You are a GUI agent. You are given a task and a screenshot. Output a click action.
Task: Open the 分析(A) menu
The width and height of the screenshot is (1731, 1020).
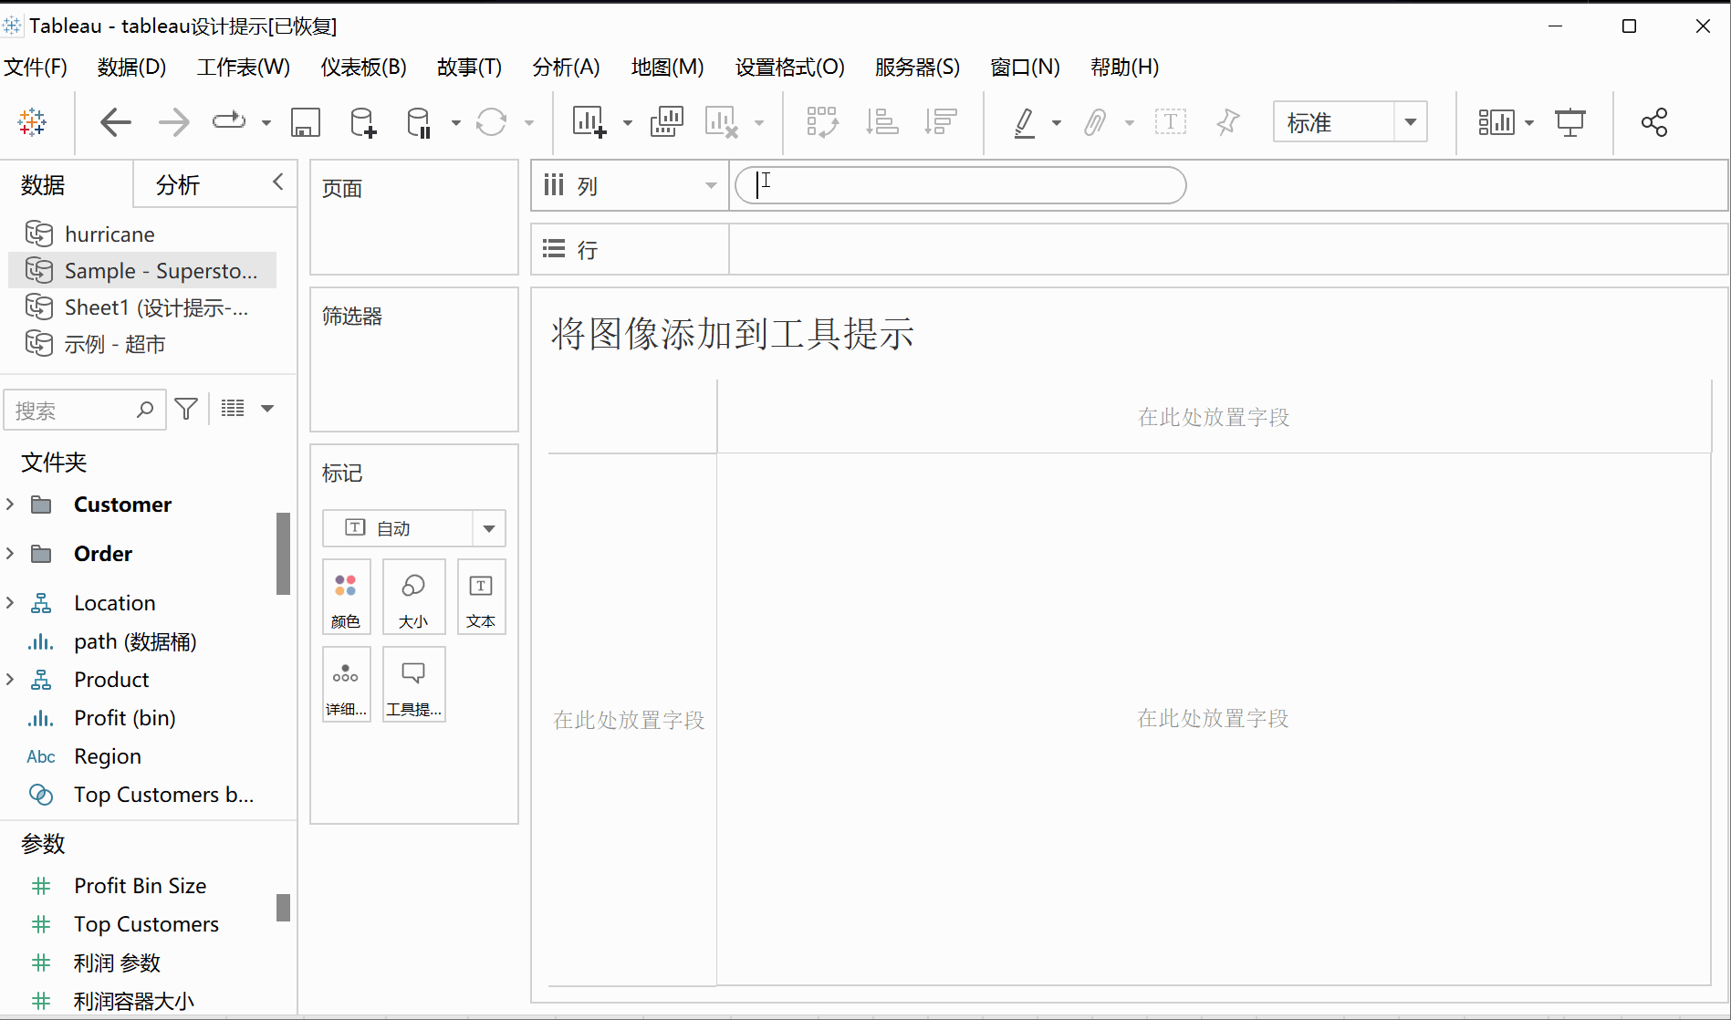566,67
